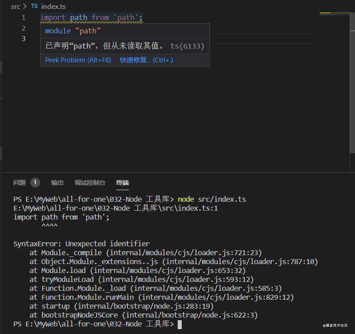Image resolution: width=355 pixels, height=334 pixels.
Task: Open the 调试控制台 debug console tab
Action: click(x=90, y=183)
